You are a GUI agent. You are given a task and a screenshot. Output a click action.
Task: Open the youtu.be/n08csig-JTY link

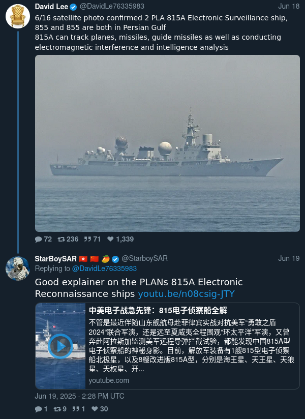(186, 294)
